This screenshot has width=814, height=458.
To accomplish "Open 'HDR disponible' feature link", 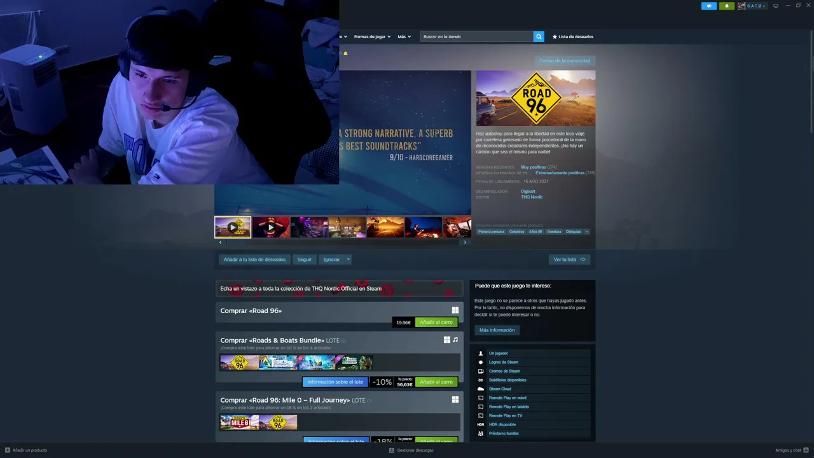I will (x=502, y=424).
